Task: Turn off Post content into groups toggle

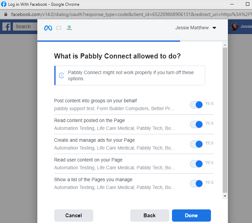Action: click(196, 105)
